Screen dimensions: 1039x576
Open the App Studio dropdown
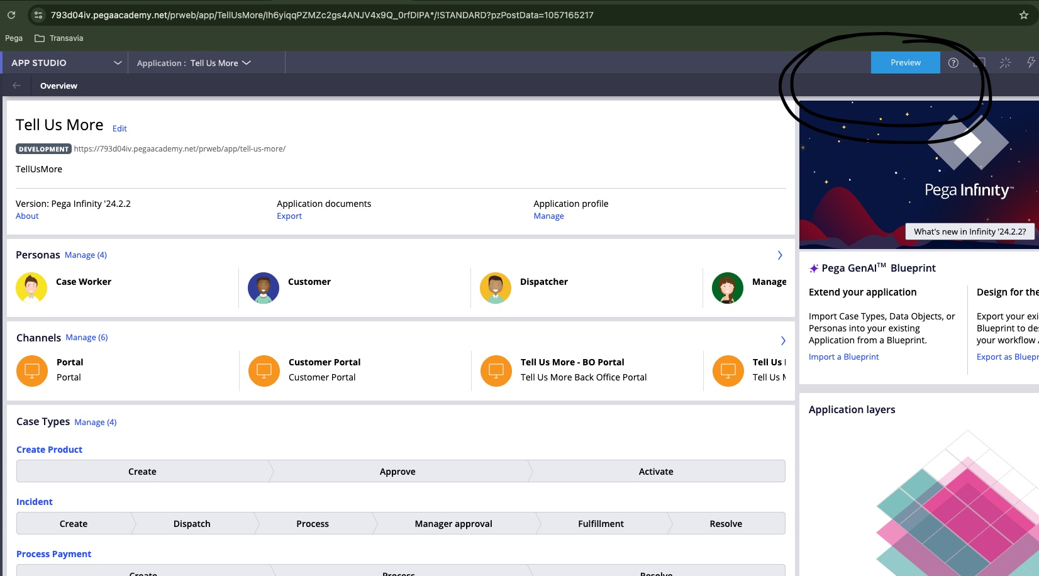[x=66, y=63]
